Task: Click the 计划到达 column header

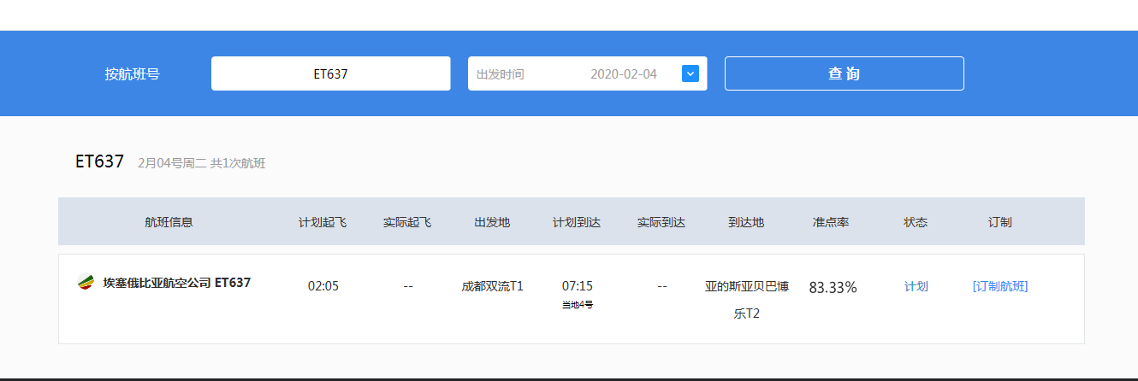Action: [577, 222]
